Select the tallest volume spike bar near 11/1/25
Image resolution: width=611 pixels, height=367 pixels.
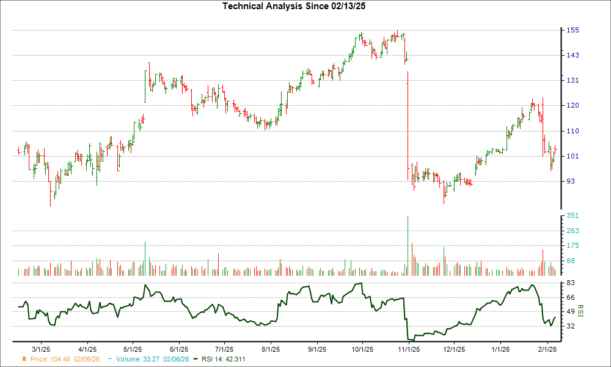(x=408, y=245)
